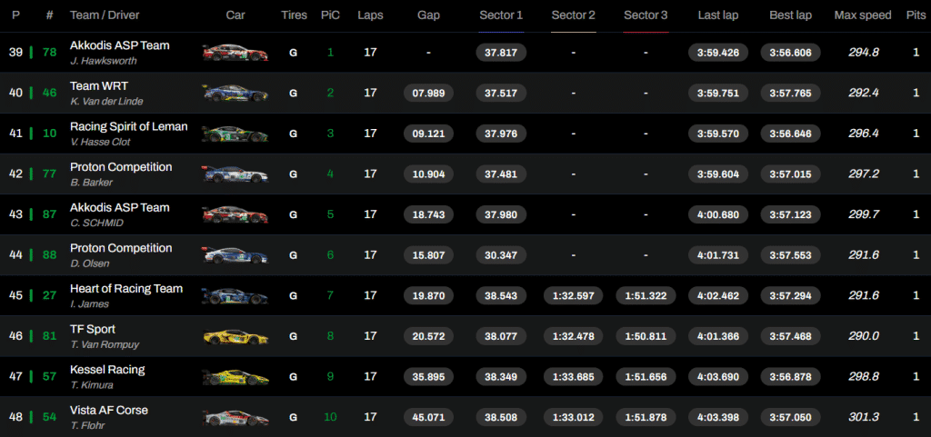Image resolution: width=931 pixels, height=437 pixels.
Task: Sort by the Sector 2 column header
Action: click(574, 15)
